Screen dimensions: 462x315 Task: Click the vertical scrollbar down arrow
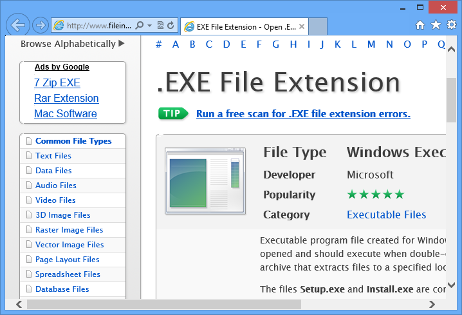452,285
